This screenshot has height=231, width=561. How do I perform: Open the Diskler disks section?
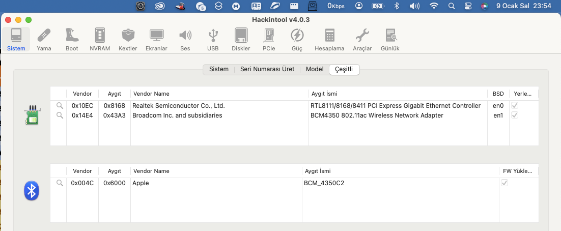pyautogui.click(x=241, y=40)
